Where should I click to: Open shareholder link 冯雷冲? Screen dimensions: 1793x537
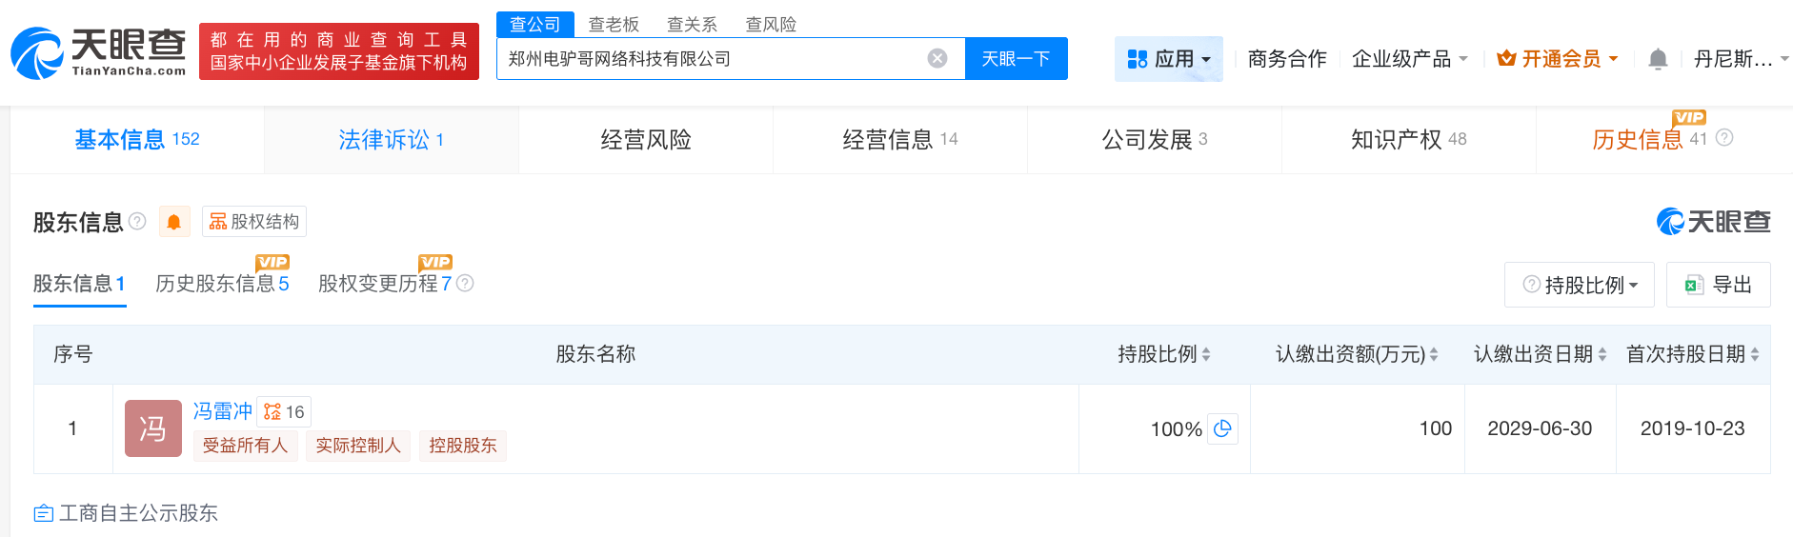pyautogui.click(x=222, y=411)
